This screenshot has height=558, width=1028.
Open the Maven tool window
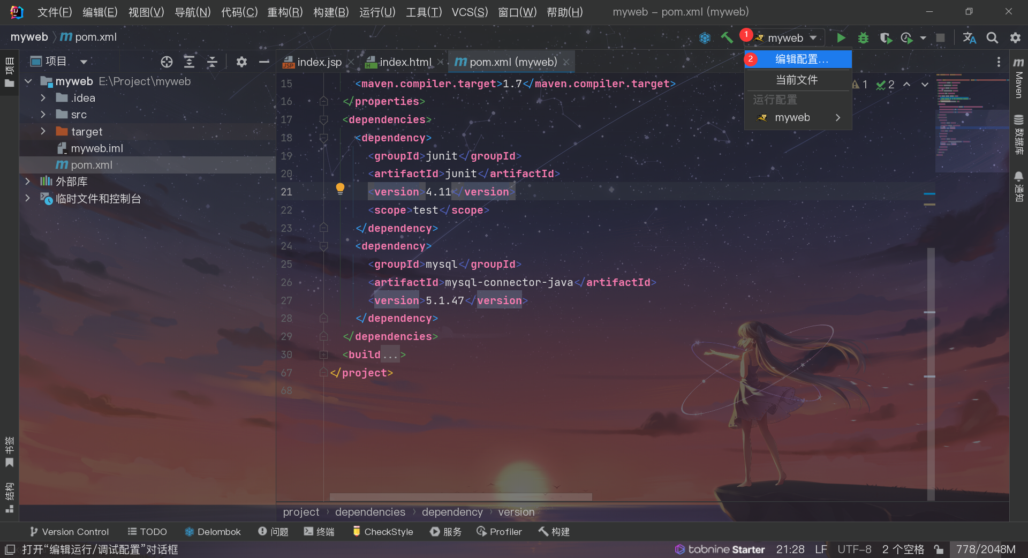click(1018, 78)
